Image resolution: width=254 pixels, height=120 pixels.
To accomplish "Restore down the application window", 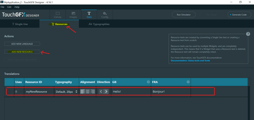I will (240, 2).
